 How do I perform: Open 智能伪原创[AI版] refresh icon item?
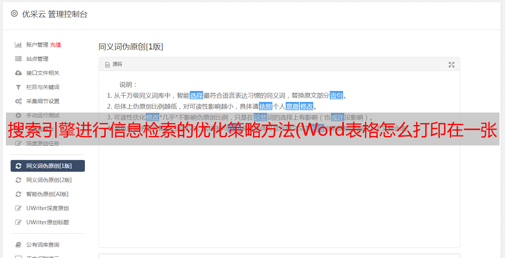pos(18,194)
